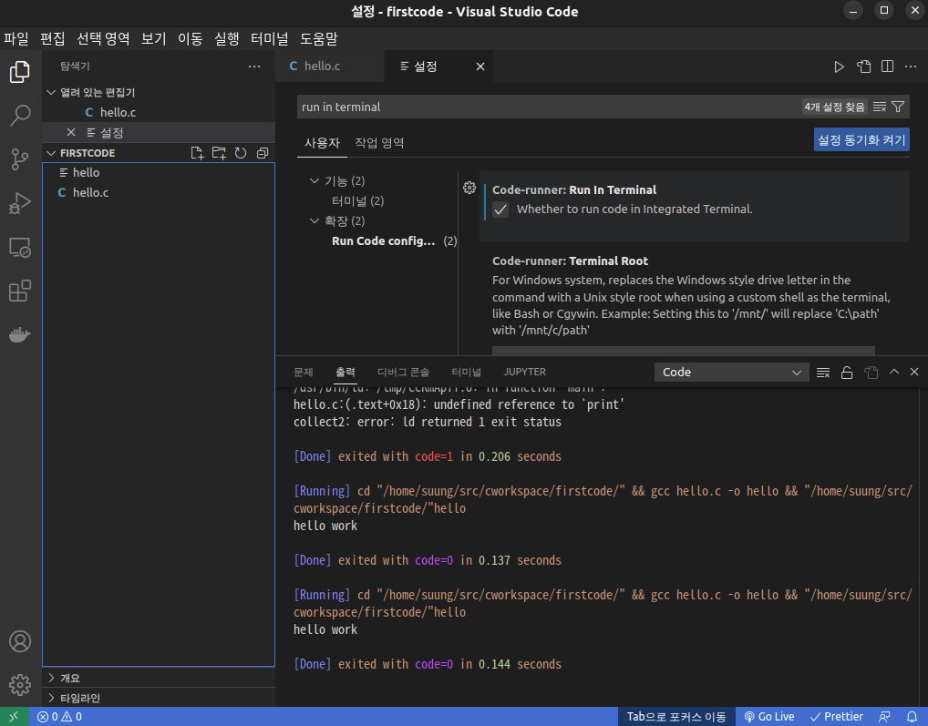
Task: Open Explorer panel more actions ellipsis
Action: click(x=254, y=66)
